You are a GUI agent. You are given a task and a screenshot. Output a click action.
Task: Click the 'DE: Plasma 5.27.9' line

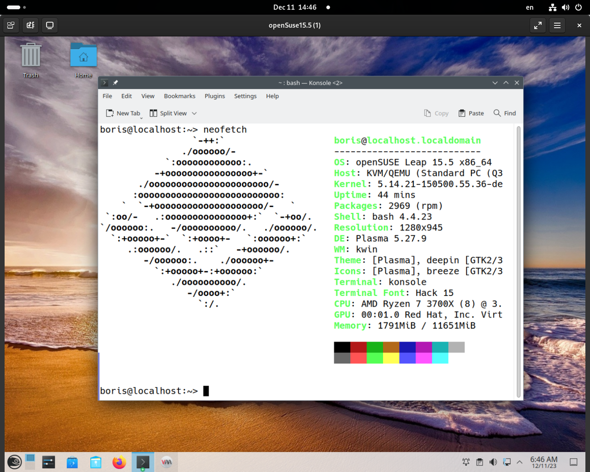point(380,238)
